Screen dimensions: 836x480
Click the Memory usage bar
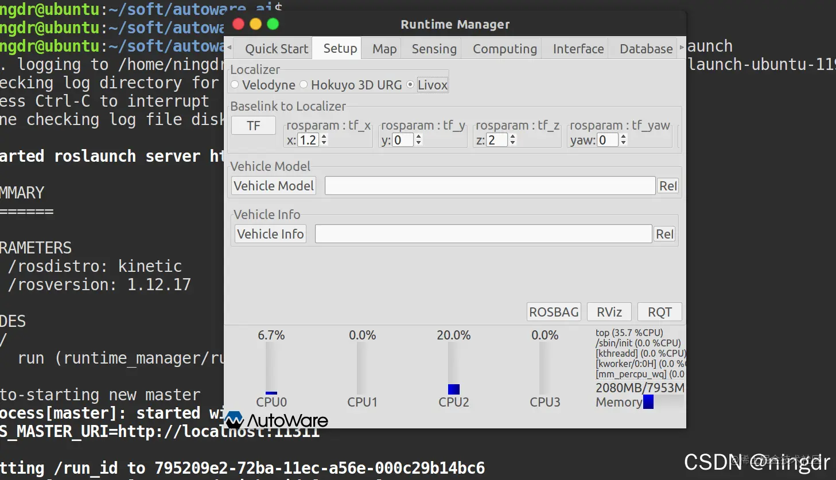664,402
